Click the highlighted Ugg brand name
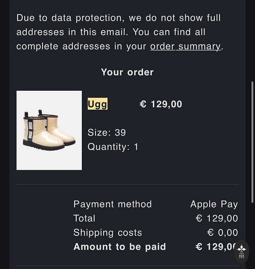Screen dimensions: 255x269 coord(97,104)
